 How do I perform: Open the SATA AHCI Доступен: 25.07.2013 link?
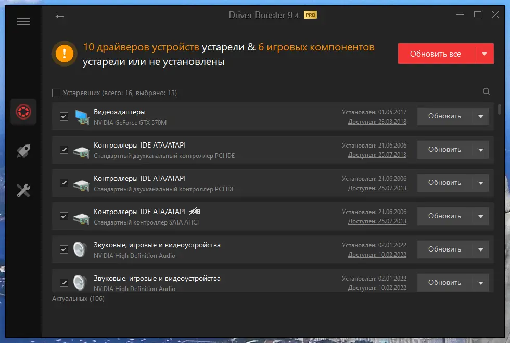point(377,221)
